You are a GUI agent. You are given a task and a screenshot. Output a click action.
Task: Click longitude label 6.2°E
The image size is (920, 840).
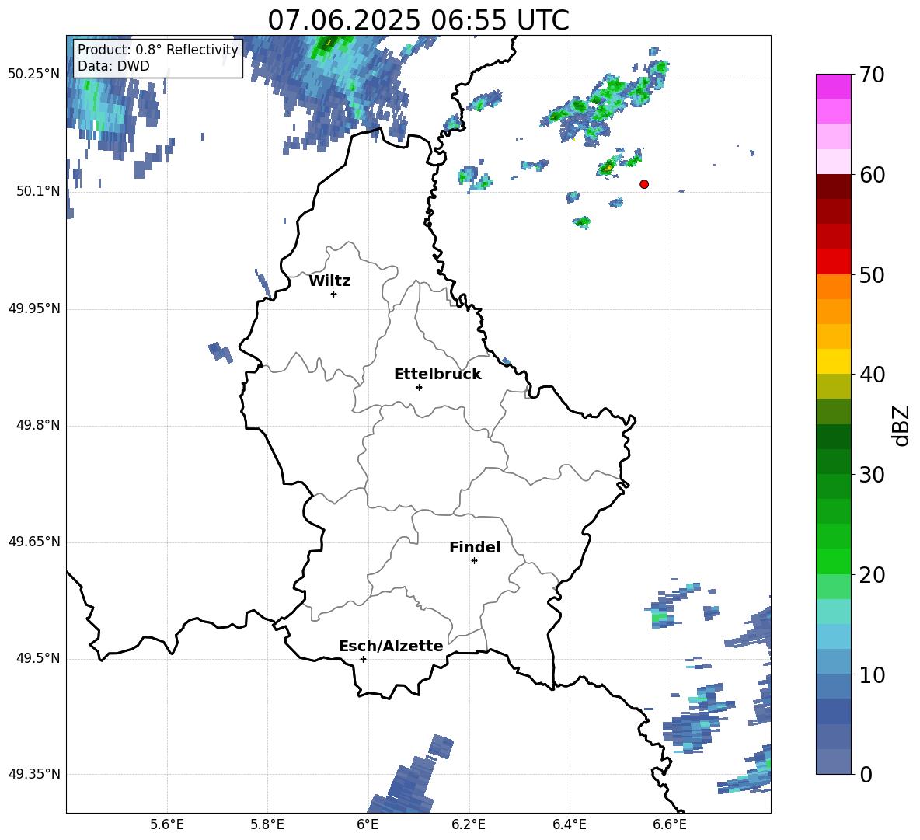point(469,824)
